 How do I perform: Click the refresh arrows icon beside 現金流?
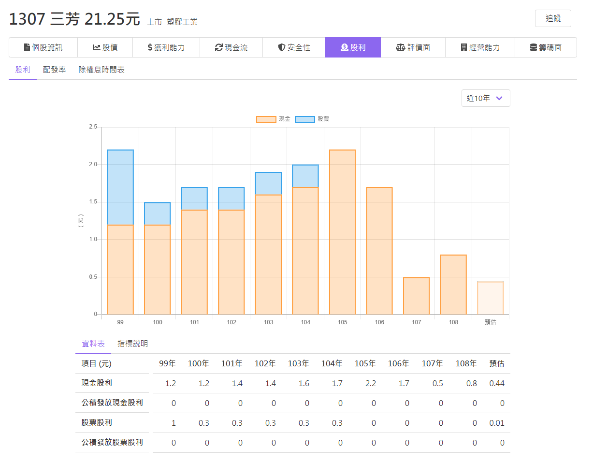(x=219, y=47)
